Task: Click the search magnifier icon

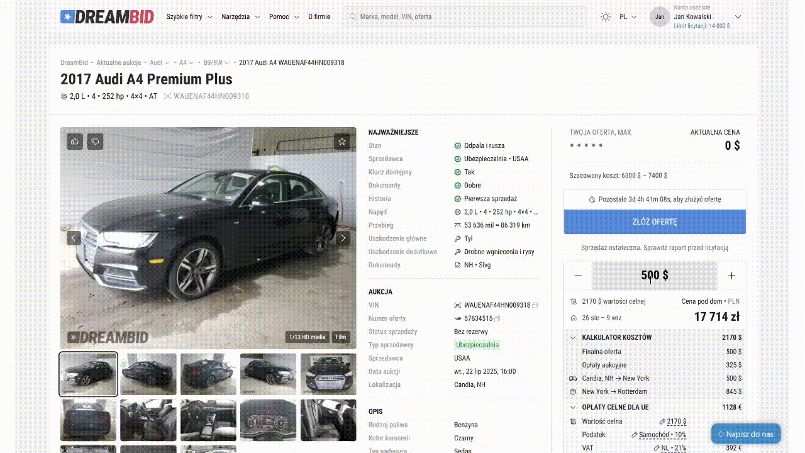Action: tap(353, 17)
